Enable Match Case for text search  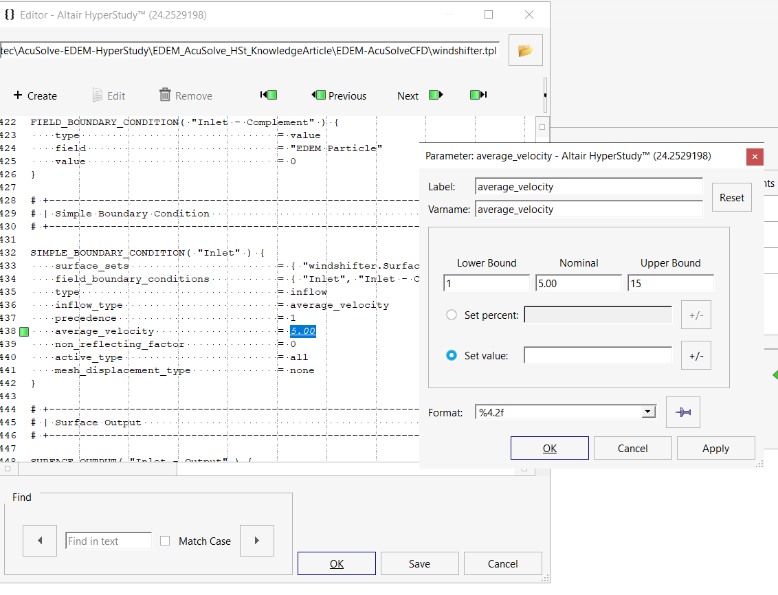(x=165, y=541)
